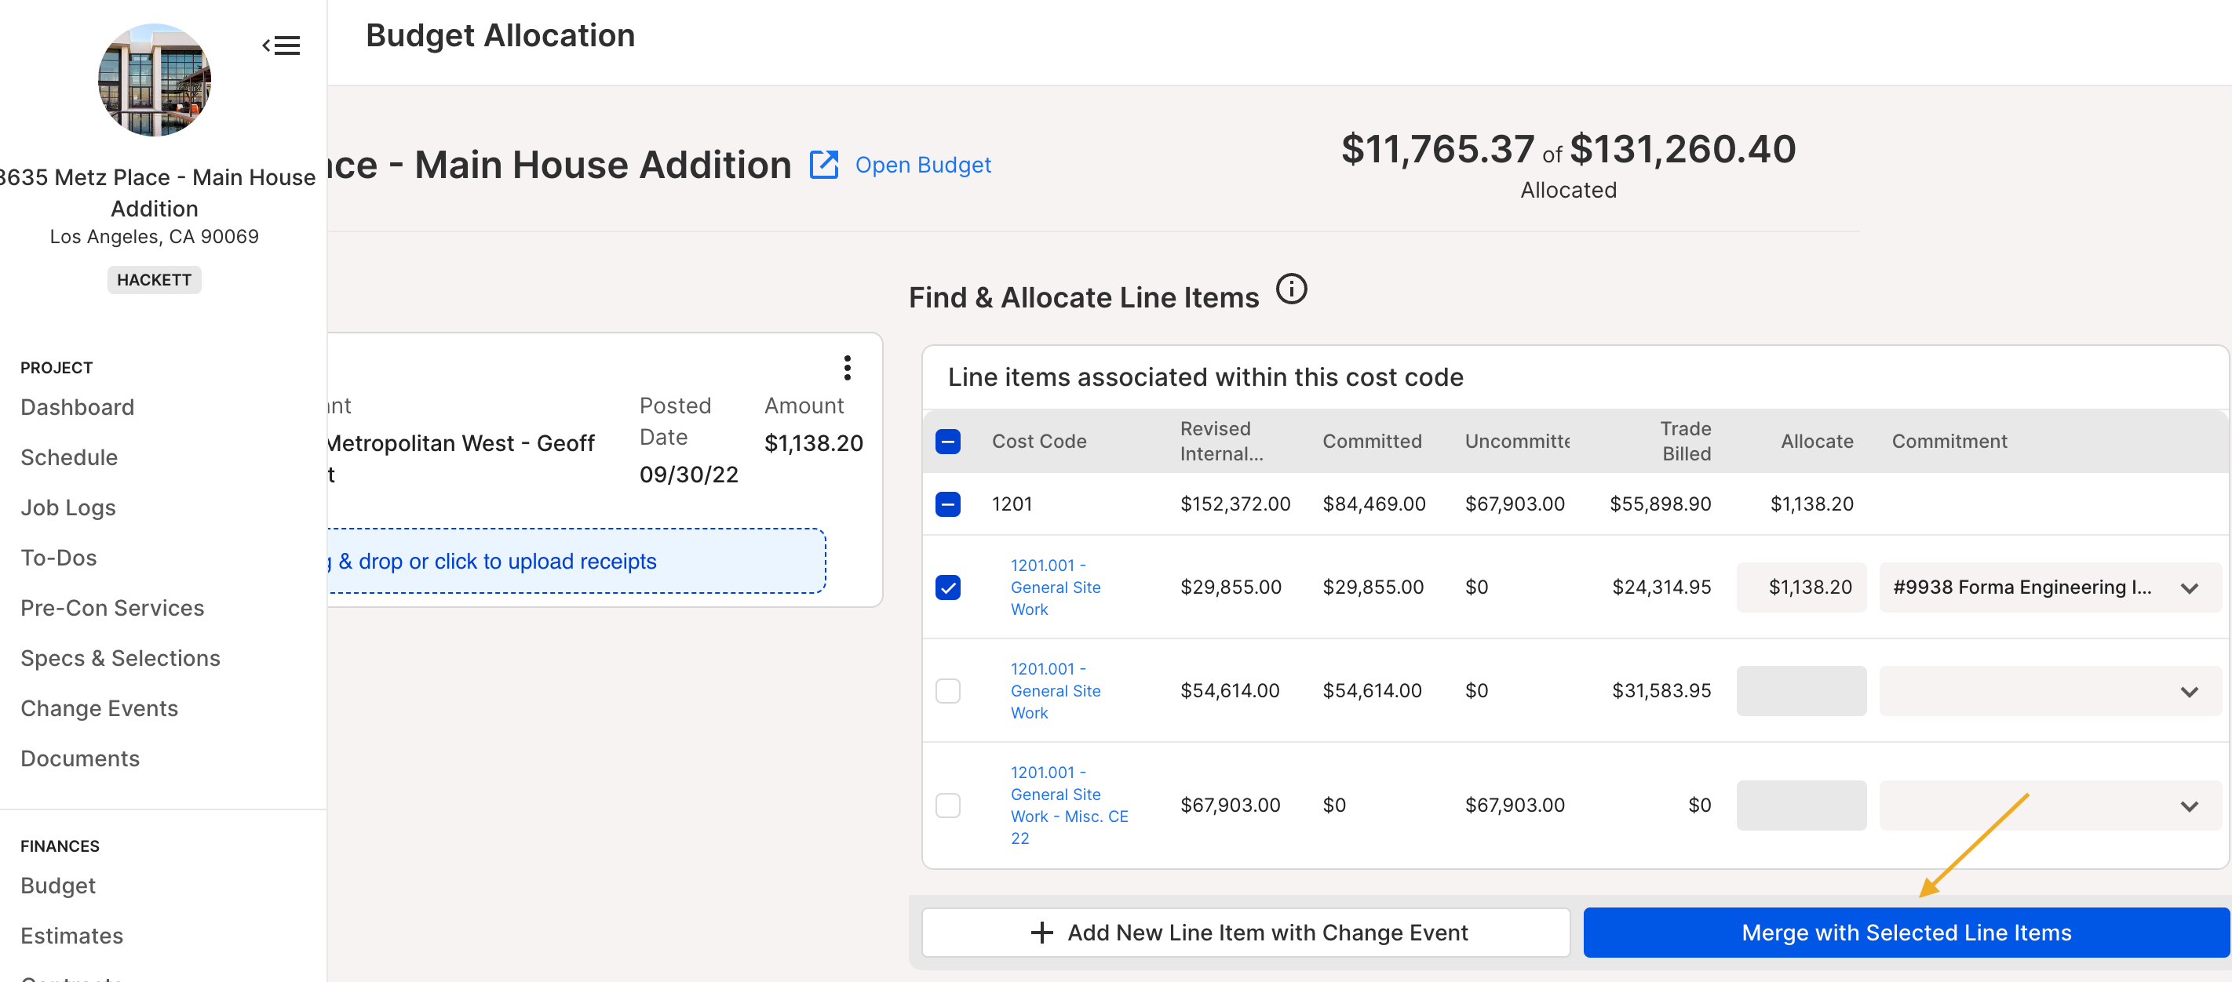Toggle the select-all checkbox in table header
Image resolution: width=2232 pixels, height=982 pixels.
(x=948, y=442)
